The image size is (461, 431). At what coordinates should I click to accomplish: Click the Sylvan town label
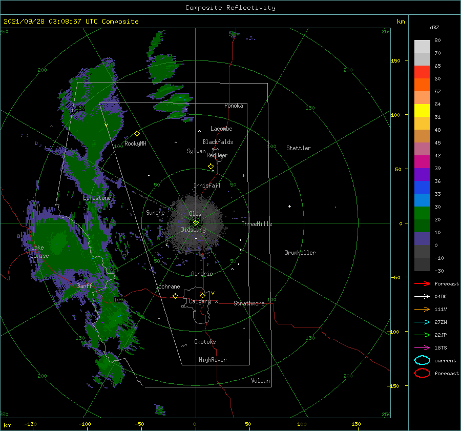pyautogui.click(x=196, y=151)
